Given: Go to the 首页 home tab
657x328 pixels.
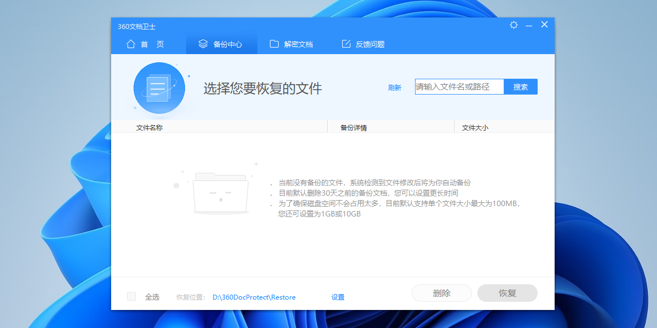Looking at the screenshot, I should click(x=145, y=44).
